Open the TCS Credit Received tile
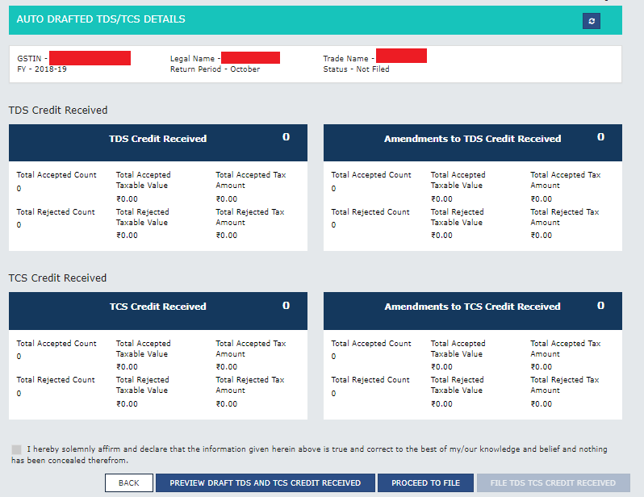This screenshot has height=497, width=644. point(157,307)
